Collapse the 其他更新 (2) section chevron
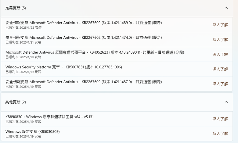 pyautogui.click(x=226, y=102)
